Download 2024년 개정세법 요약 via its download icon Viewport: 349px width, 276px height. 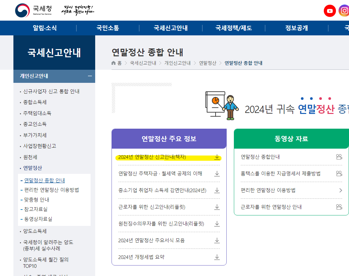[217, 257]
